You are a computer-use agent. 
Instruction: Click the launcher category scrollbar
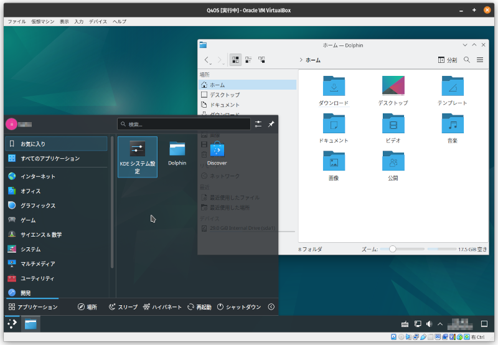click(112, 202)
